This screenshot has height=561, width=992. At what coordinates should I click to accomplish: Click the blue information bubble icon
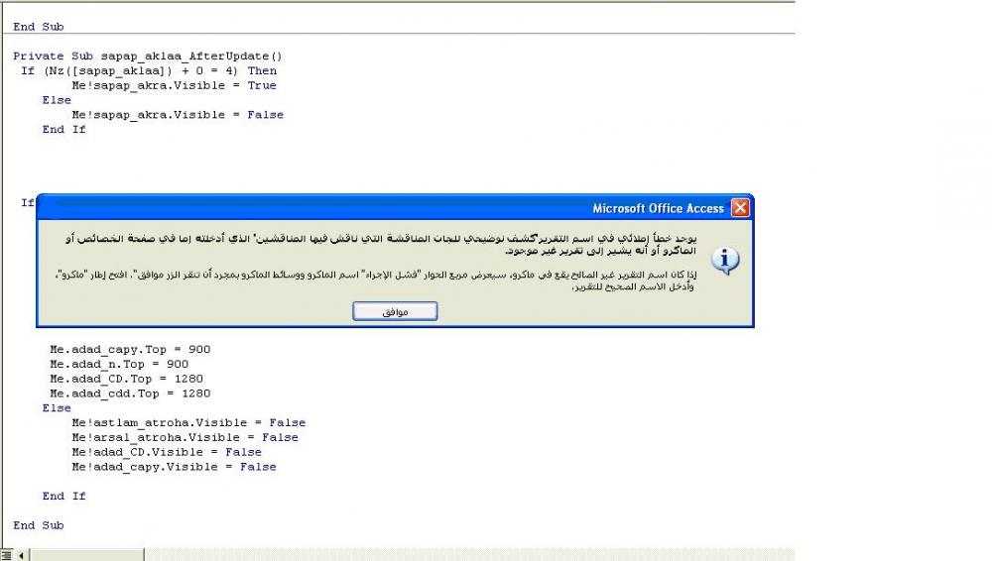(725, 260)
